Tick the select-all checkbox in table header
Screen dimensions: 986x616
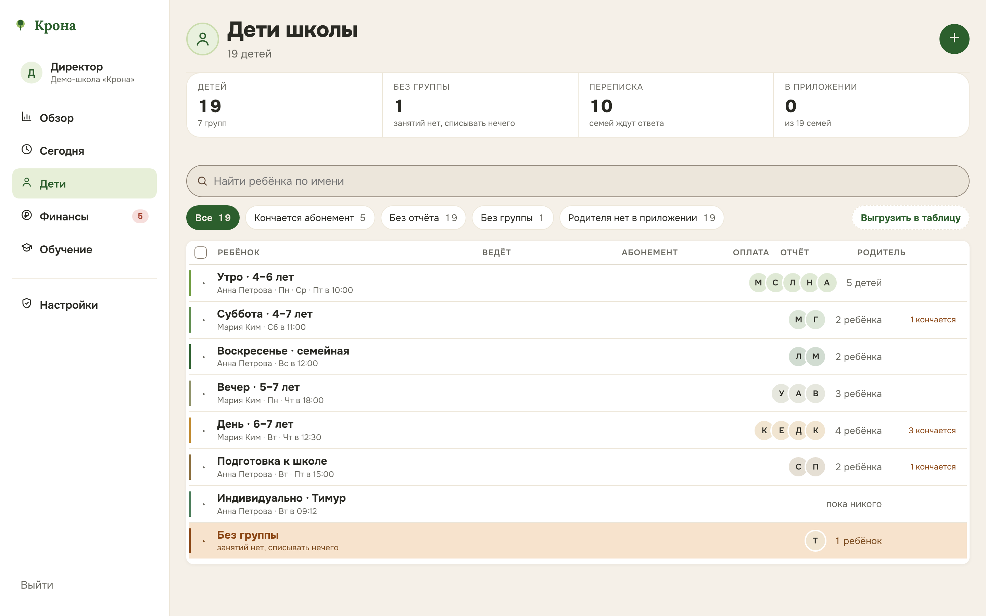pos(201,253)
